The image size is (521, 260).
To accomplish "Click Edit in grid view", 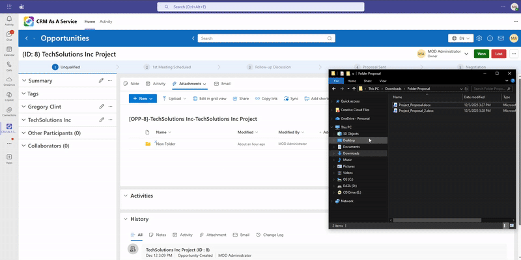I will click(x=210, y=99).
